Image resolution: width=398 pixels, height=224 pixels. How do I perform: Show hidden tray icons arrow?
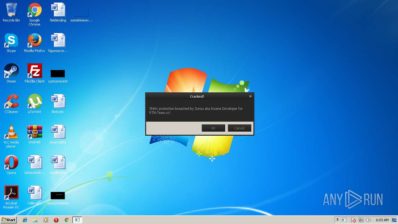(x=337, y=220)
